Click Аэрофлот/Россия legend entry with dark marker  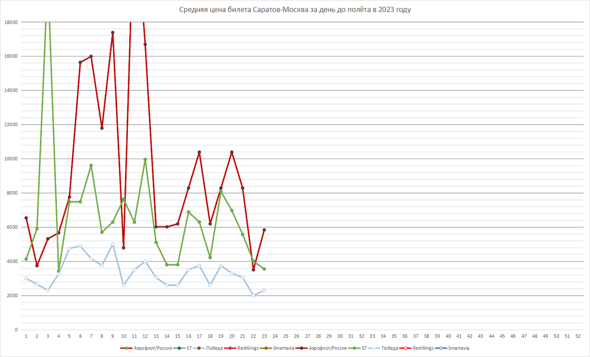click(321, 348)
